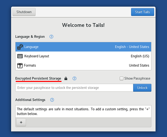Select the Language row
The width and height of the screenshot is (167, 137).
coord(83,47)
